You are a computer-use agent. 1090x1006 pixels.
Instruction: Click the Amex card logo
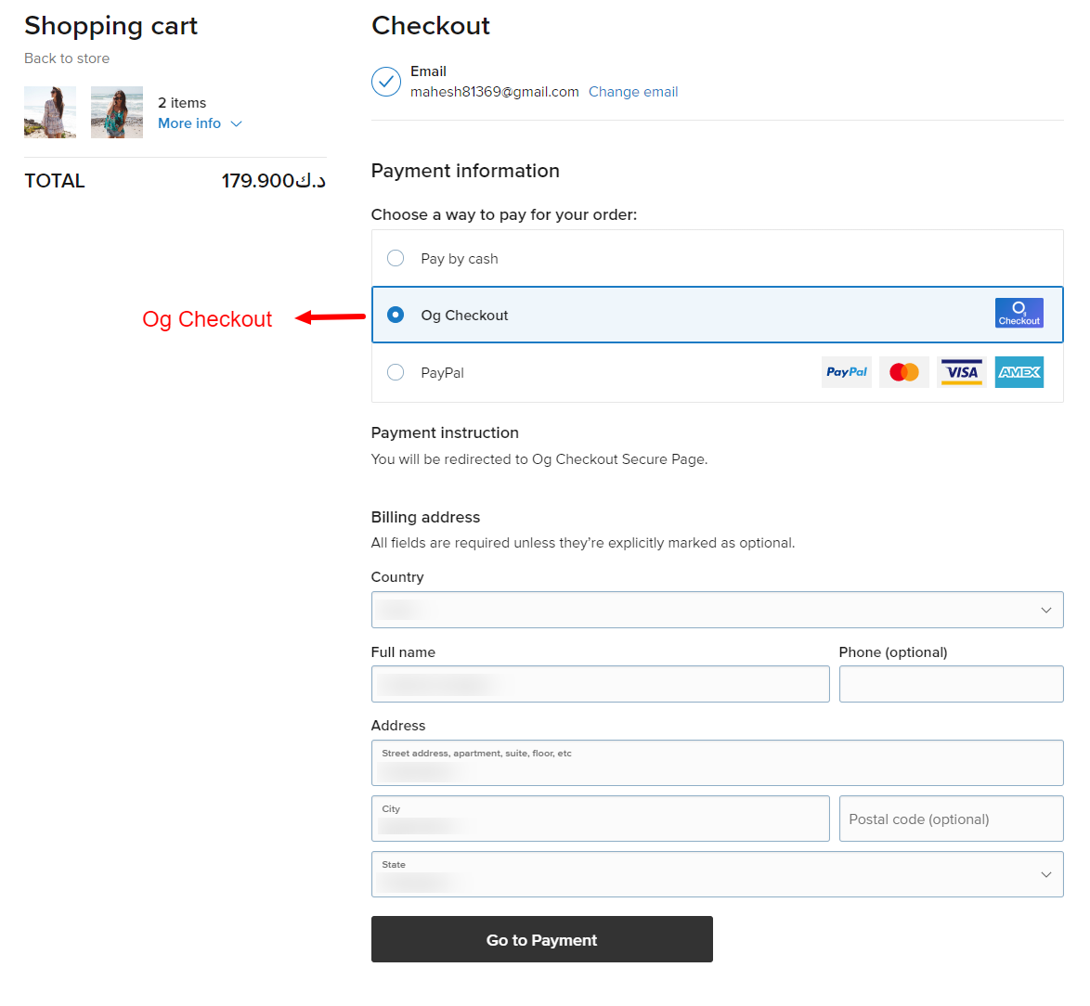(1019, 372)
